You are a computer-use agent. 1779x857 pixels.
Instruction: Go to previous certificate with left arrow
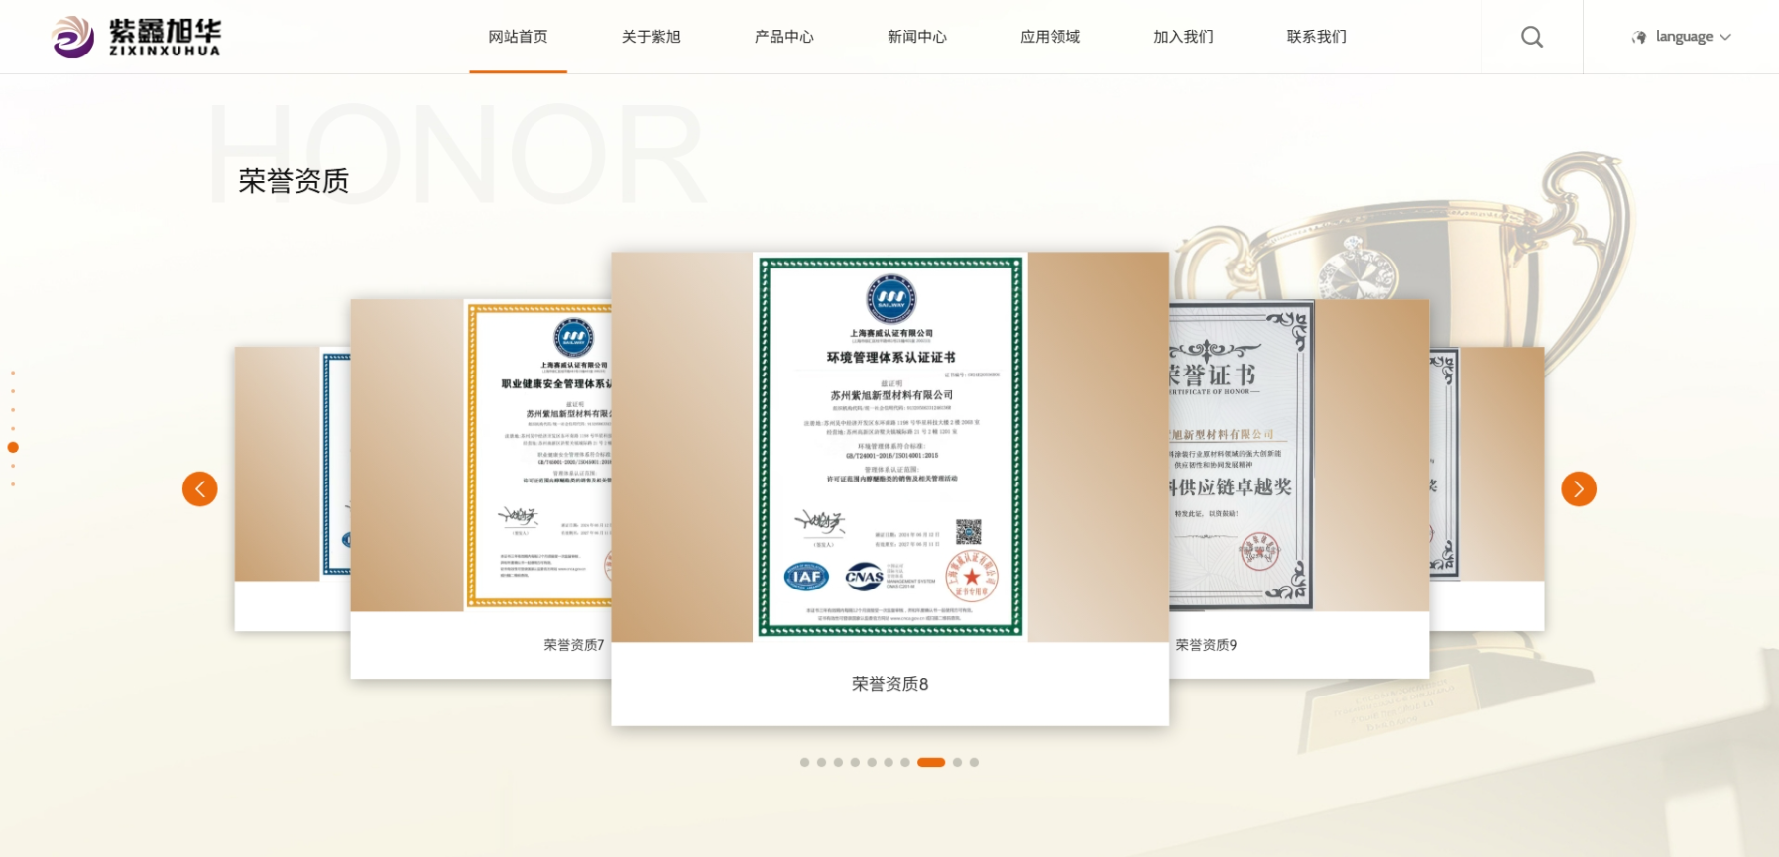tap(199, 488)
